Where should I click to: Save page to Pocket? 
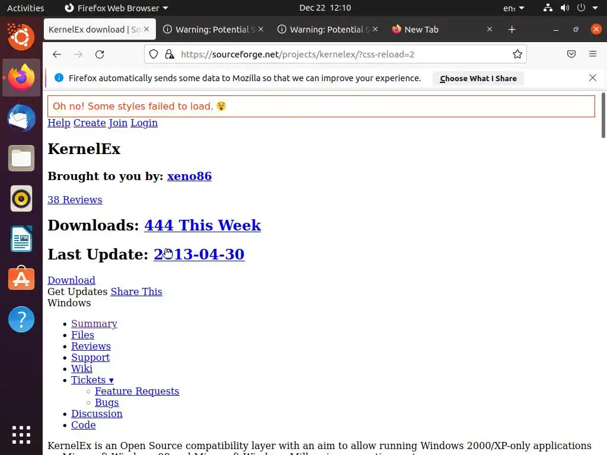571,54
